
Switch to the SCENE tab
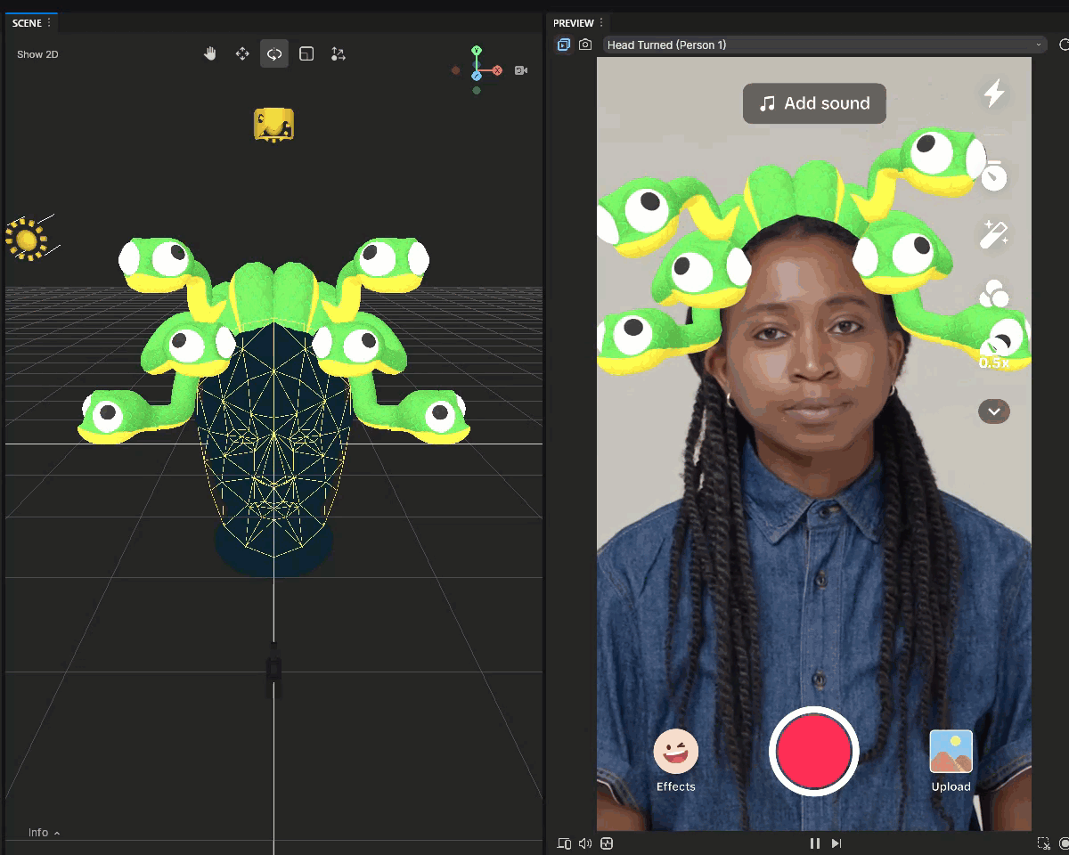click(27, 23)
